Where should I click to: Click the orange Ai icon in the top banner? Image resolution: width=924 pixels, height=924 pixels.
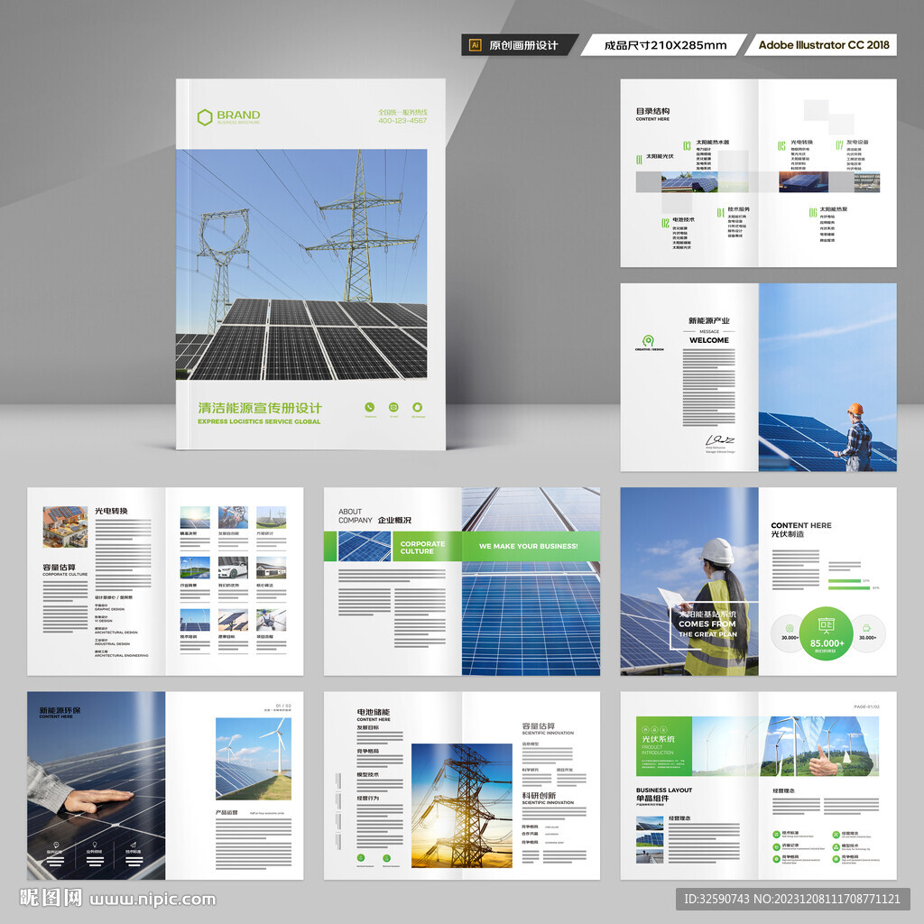click(x=475, y=45)
